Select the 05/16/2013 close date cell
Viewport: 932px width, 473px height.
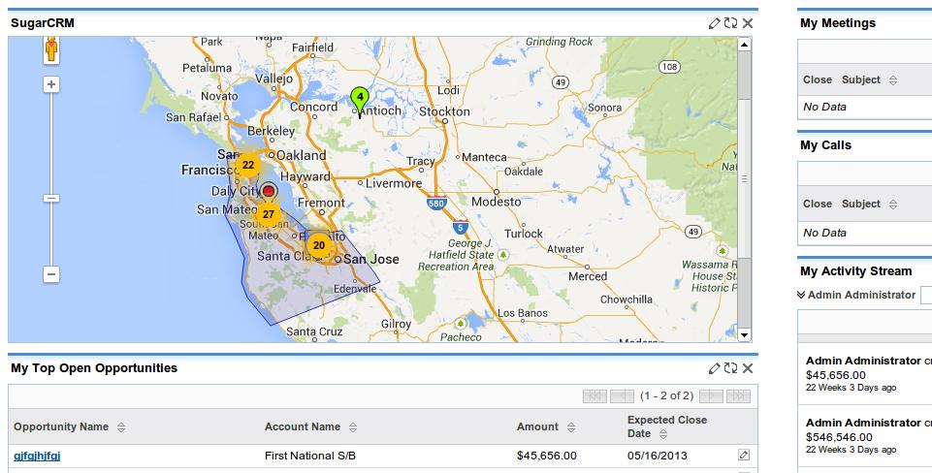coord(658,456)
